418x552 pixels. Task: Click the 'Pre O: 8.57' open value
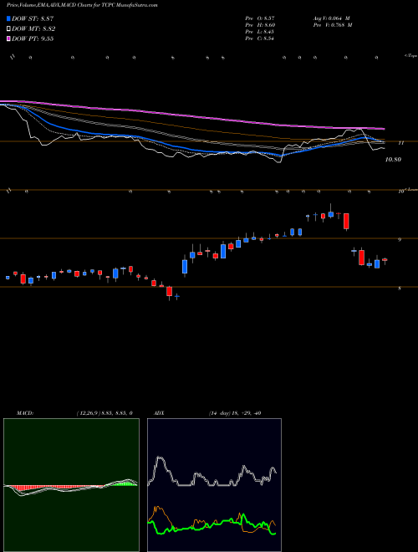coord(260,18)
